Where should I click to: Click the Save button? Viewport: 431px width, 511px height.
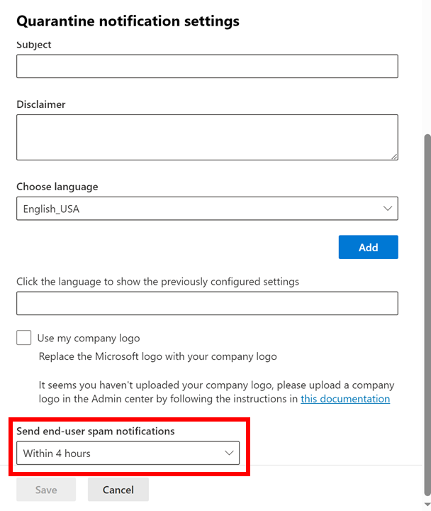[x=46, y=490]
